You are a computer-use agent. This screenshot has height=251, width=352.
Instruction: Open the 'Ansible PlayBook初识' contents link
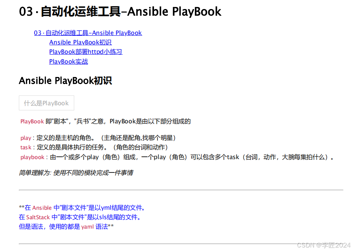pos(81,42)
